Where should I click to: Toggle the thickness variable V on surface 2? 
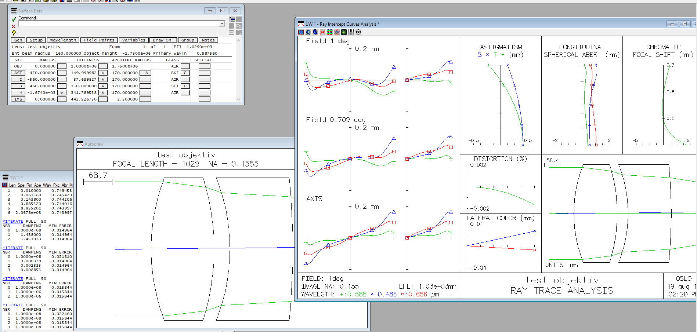[x=103, y=80]
